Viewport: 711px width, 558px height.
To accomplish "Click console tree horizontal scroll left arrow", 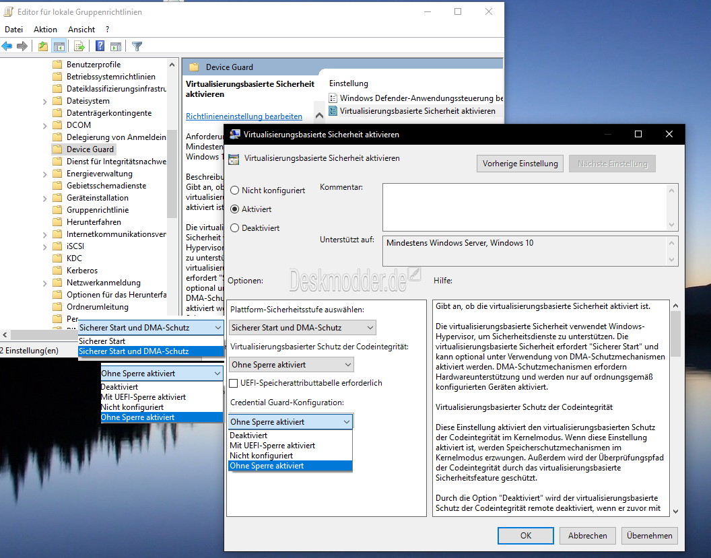I will tap(5, 335).
